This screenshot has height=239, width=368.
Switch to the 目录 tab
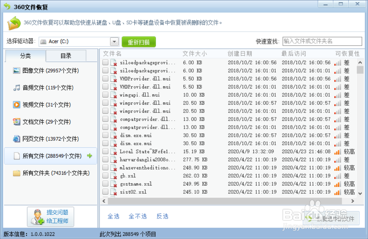pos(66,56)
